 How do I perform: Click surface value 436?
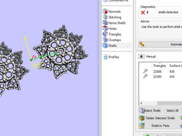(172, 71)
